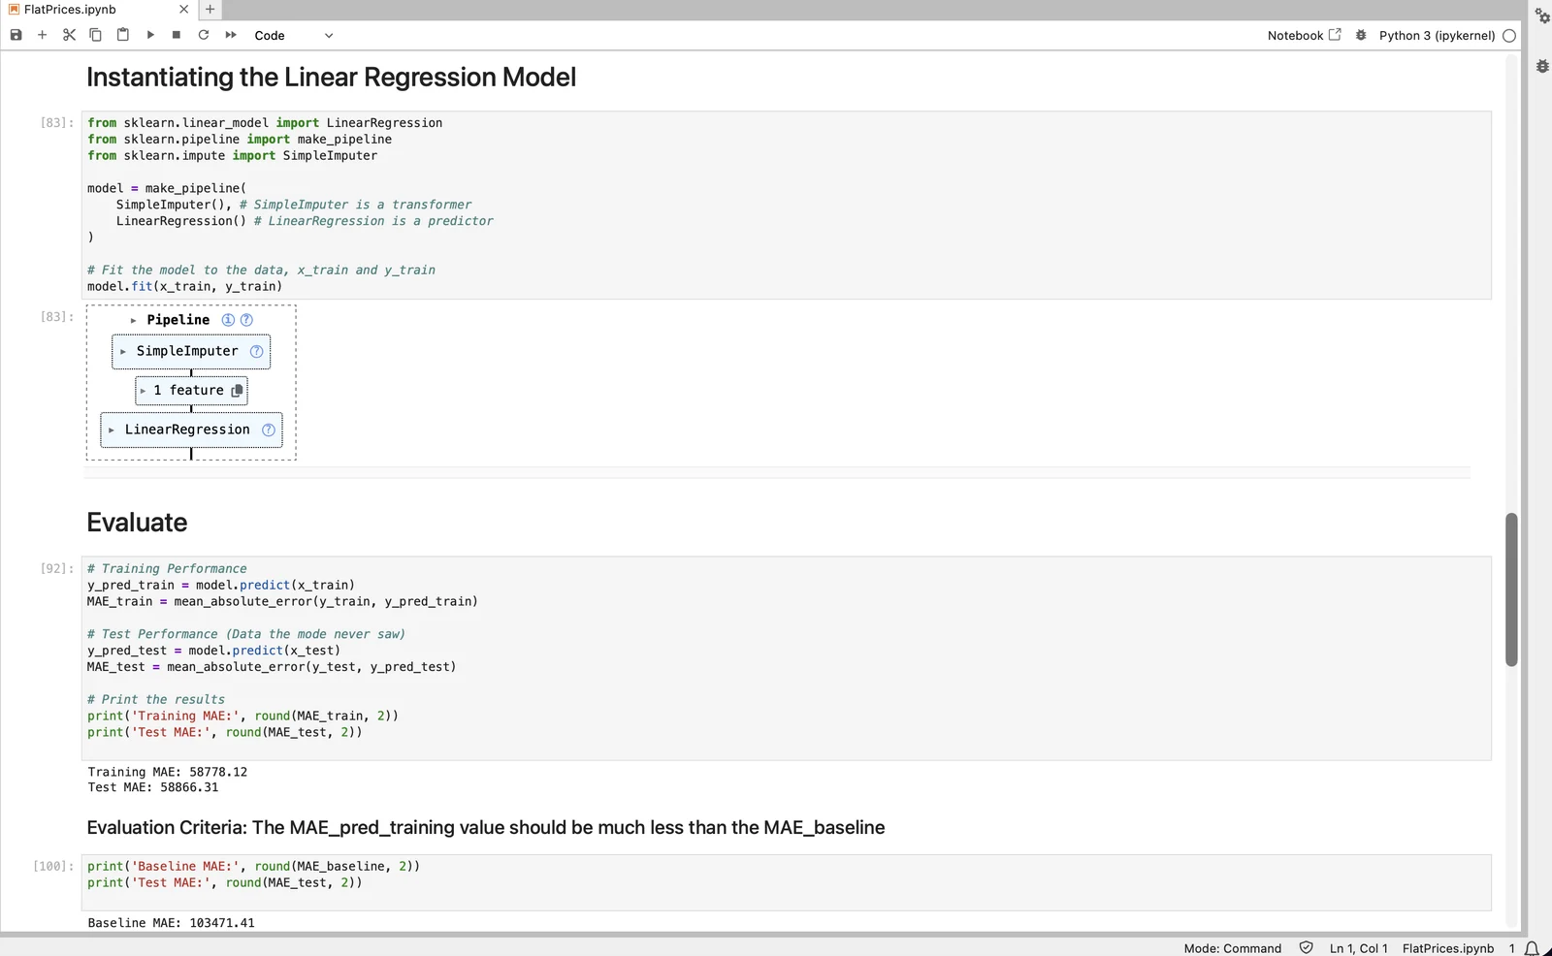Run the selected cell
The width and height of the screenshot is (1552, 956).
pyautogui.click(x=150, y=35)
